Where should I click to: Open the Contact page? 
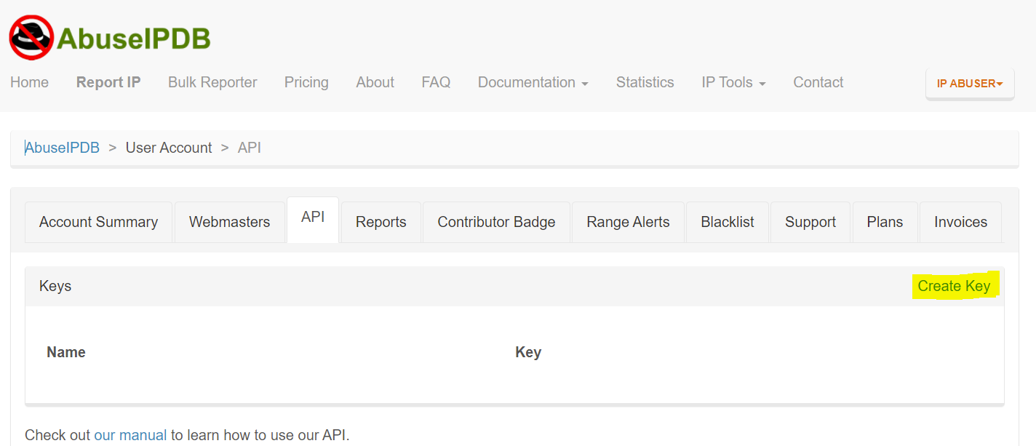[818, 82]
